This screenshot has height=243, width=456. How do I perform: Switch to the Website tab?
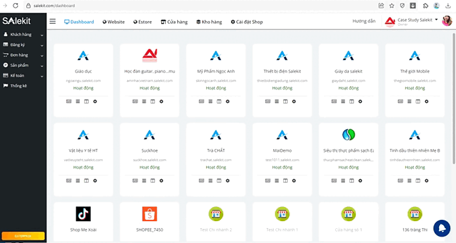[113, 22]
